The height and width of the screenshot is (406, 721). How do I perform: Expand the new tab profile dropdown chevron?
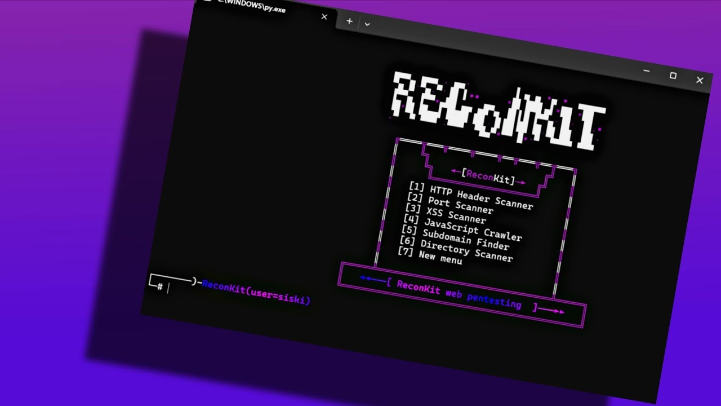pyautogui.click(x=367, y=24)
